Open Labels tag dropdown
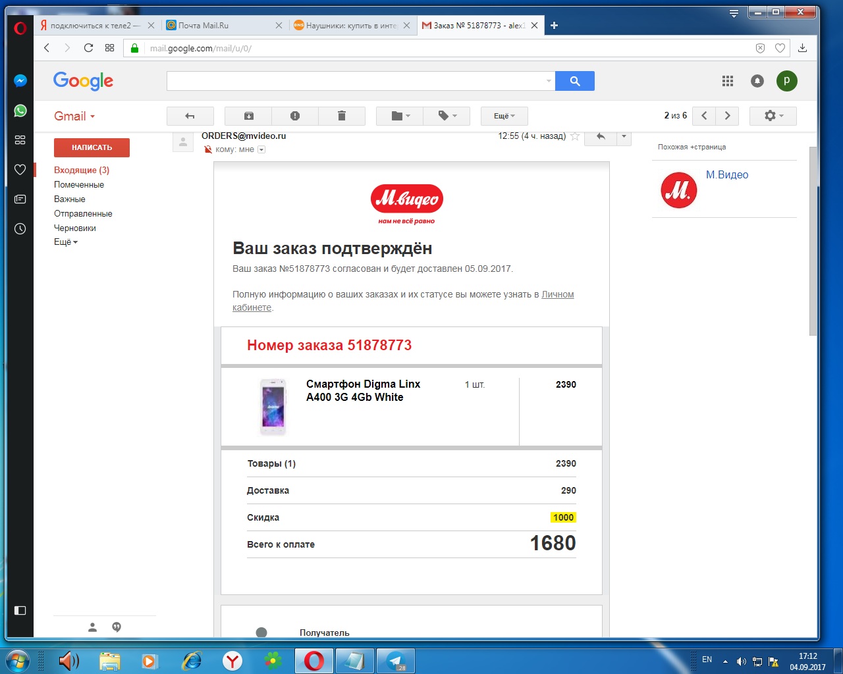Screen dimensions: 843x674 447,116
